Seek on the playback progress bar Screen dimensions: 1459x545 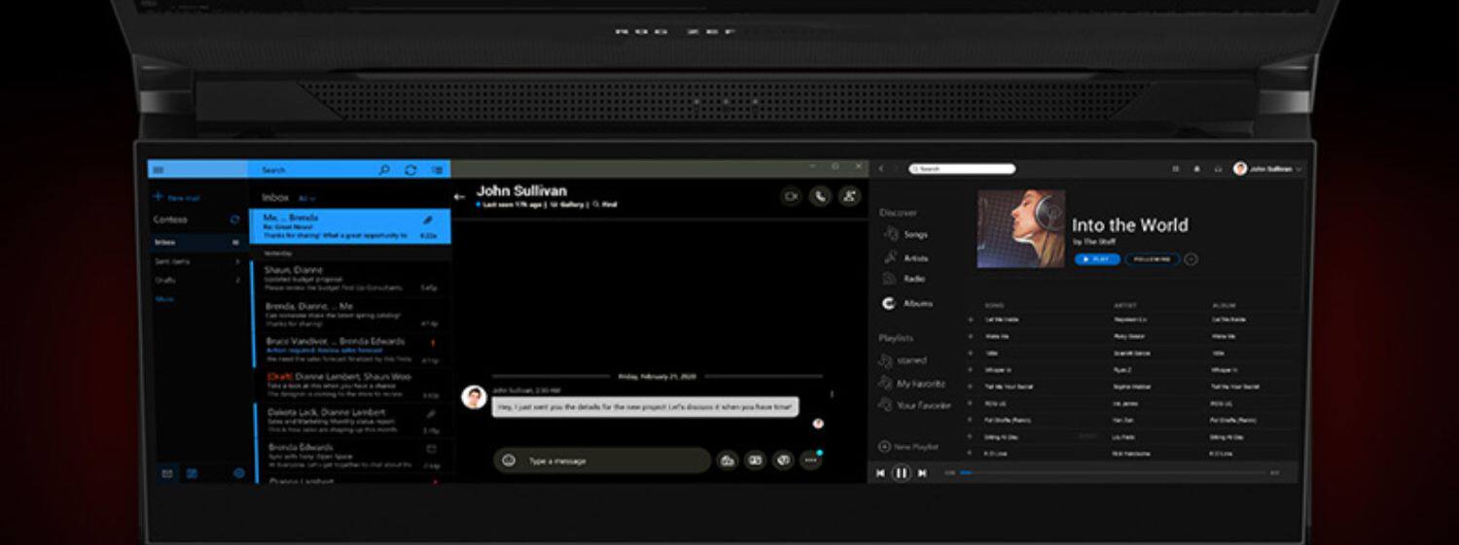click(x=1112, y=473)
